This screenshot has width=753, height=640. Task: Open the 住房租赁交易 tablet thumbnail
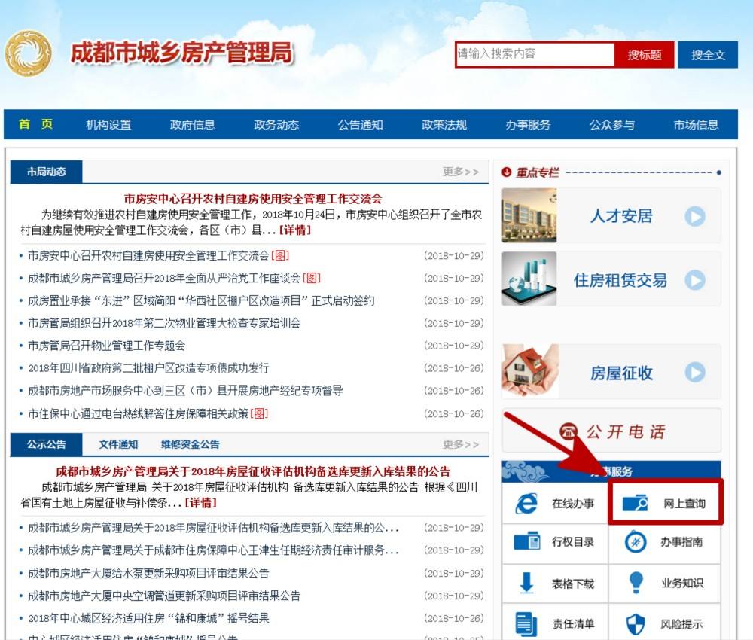coord(529,279)
